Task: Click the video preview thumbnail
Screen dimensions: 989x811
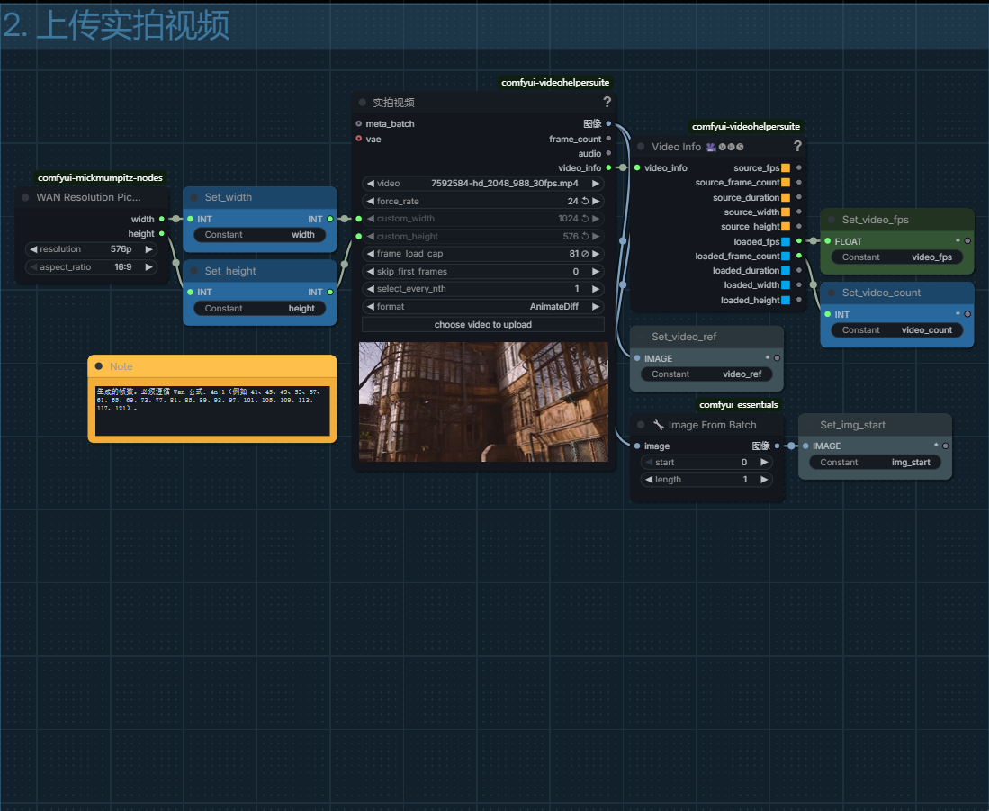Action: tap(482, 401)
